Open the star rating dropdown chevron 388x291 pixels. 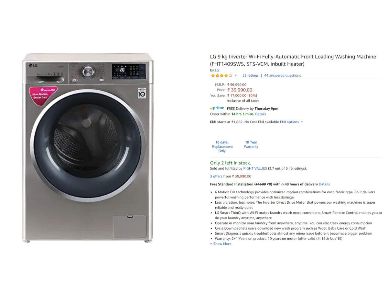(236, 75)
